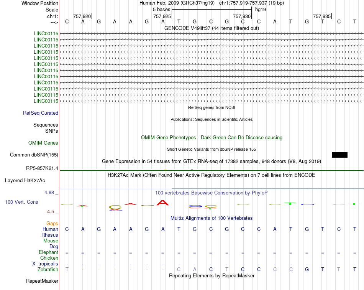This screenshot has width=364, height=290.
Task: Click the RP5-857K21.4 GTEx label
Action: (42, 168)
